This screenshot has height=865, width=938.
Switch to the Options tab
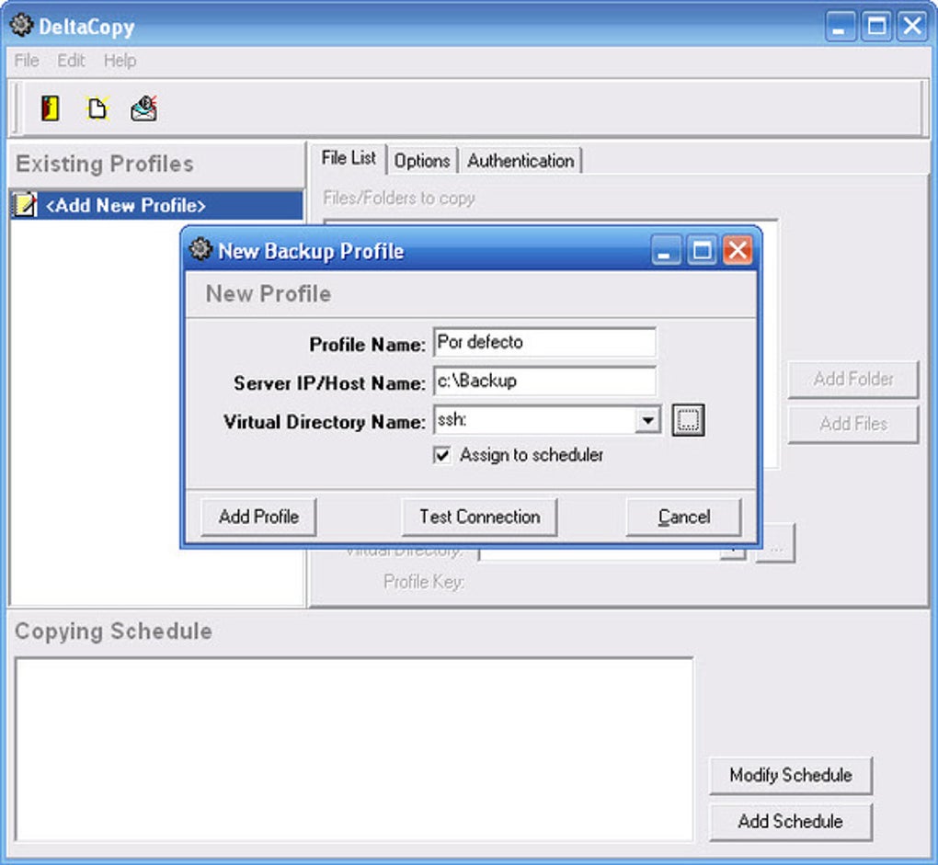click(x=422, y=161)
